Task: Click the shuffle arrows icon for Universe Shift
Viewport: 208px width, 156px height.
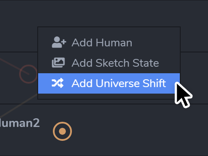Action: pyautogui.click(x=58, y=83)
